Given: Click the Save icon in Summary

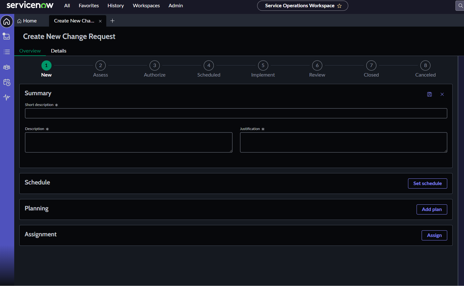Looking at the screenshot, I should (430, 94).
